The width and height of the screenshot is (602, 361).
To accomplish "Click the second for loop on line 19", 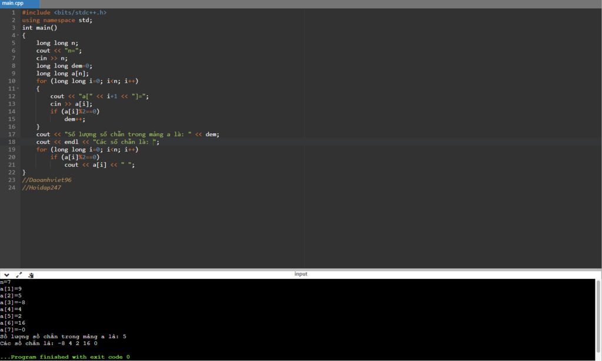I will [87, 150].
